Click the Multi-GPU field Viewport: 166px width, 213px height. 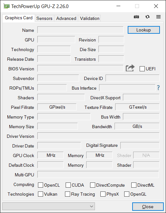coord(98,174)
